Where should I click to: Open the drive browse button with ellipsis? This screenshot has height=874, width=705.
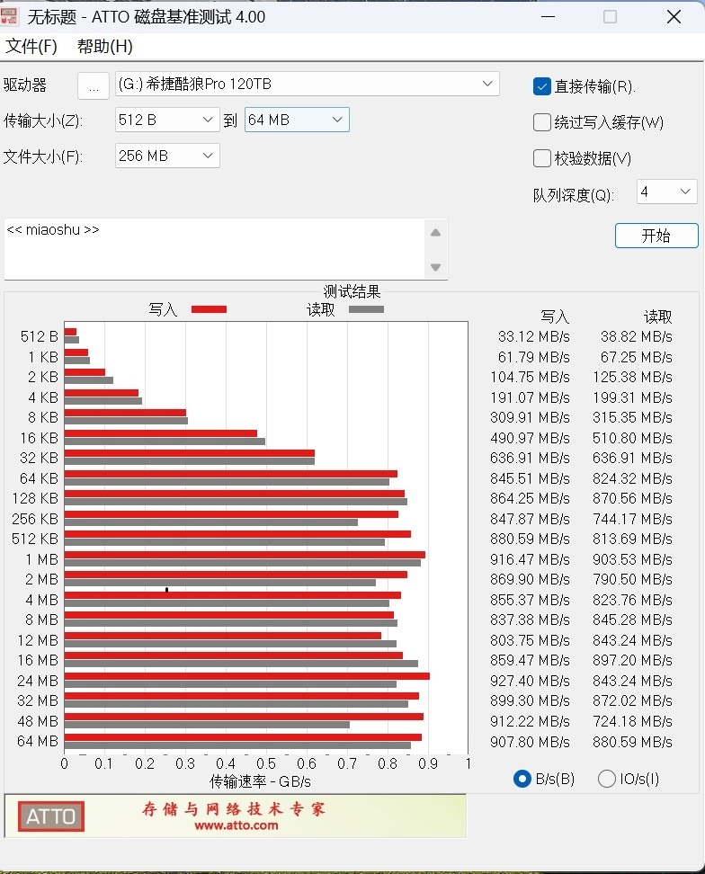94,86
